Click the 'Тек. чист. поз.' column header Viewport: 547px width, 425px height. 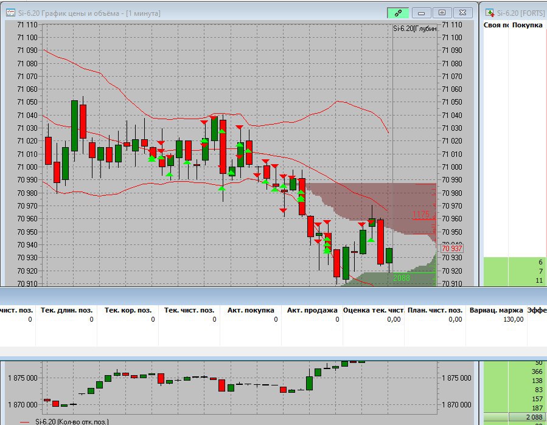click(x=189, y=310)
